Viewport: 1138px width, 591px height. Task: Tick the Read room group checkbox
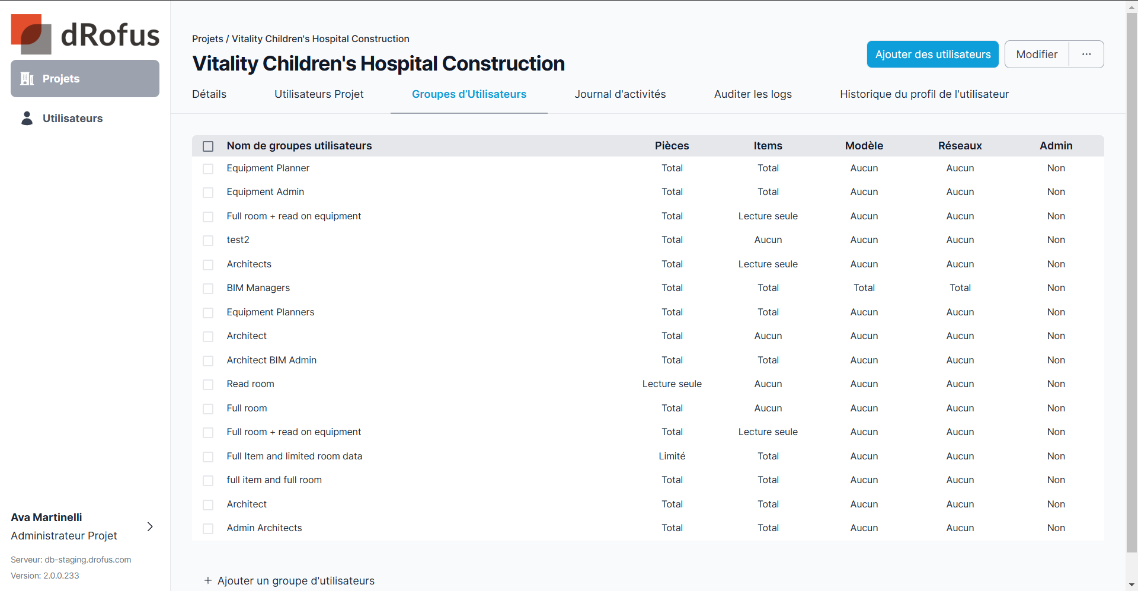coord(208,385)
